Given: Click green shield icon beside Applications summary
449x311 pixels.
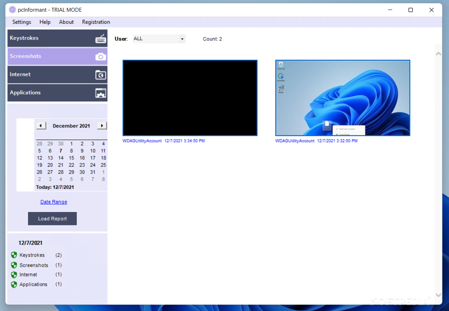Looking at the screenshot, I should (x=14, y=284).
